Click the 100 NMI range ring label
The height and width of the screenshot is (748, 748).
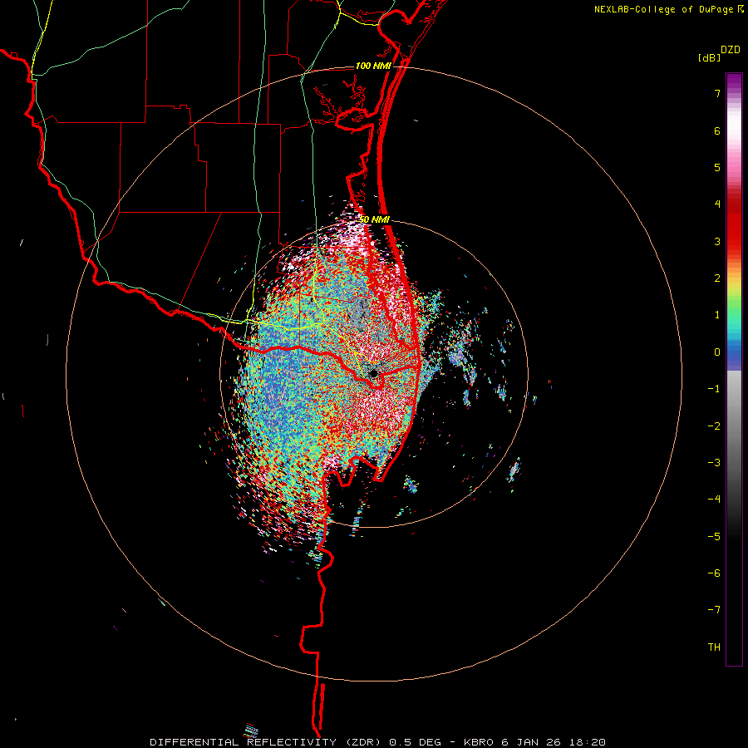(x=373, y=66)
